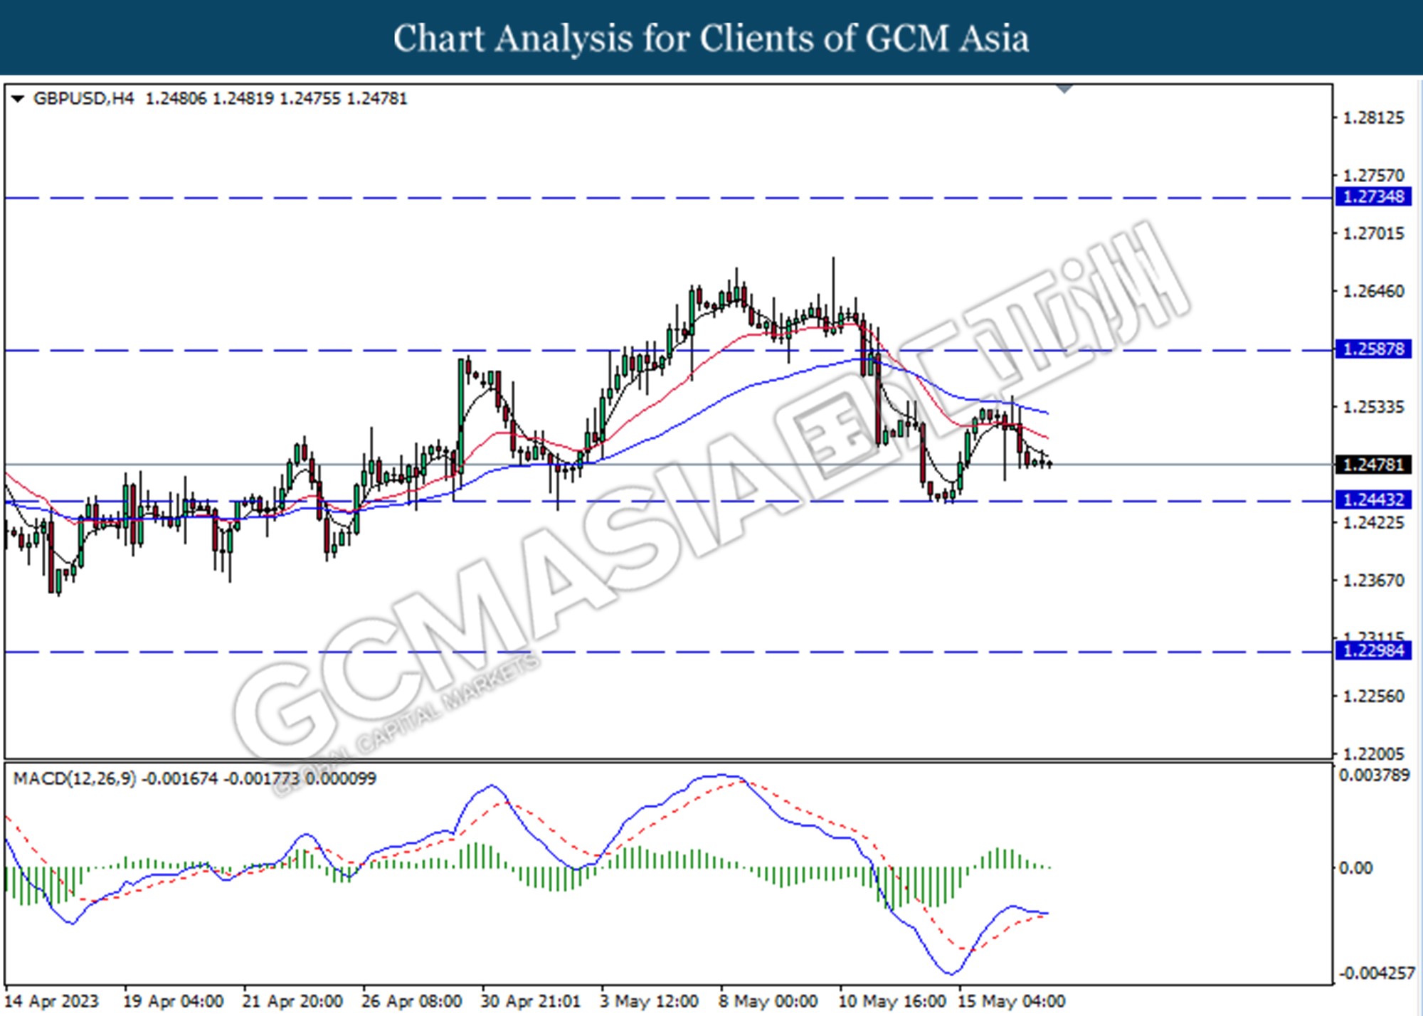The height and width of the screenshot is (1016, 1423).
Task: Click the MACD scale value 0.003789
Action: [1374, 776]
